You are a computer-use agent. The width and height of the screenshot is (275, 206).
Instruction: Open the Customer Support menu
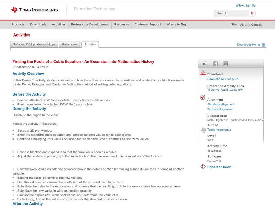[x=148, y=24]
